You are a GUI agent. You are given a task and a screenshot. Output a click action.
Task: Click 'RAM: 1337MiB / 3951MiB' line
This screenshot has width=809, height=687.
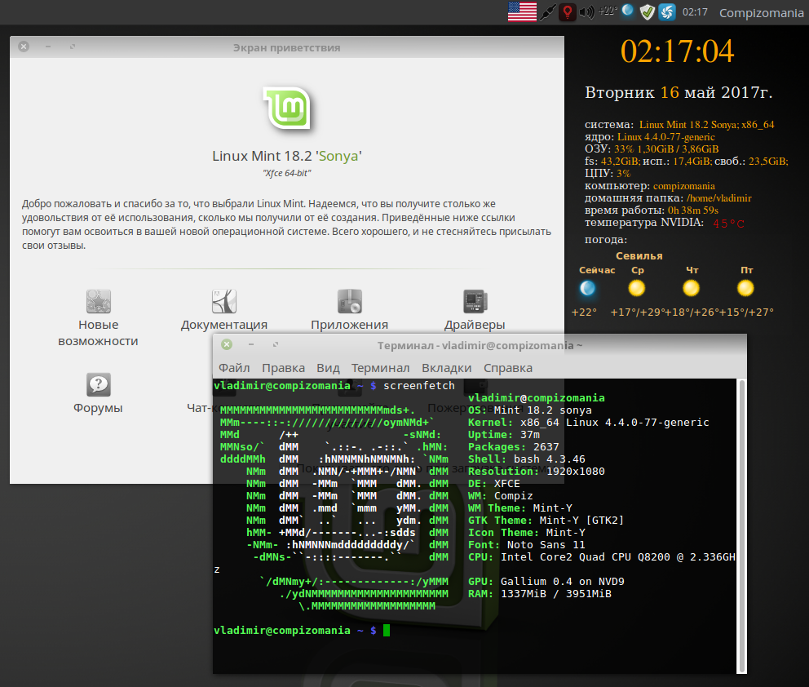pyautogui.click(x=540, y=594)
